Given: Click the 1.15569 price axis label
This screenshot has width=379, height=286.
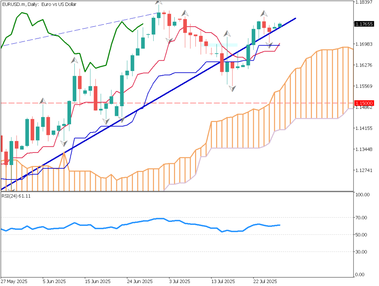Looking at the screenshot, I should click(x=363, y=86).
